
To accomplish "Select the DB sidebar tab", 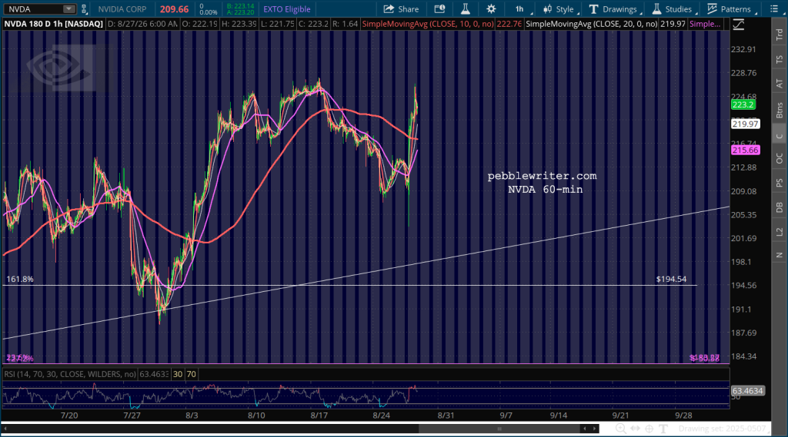I will [x=780, y=207].
